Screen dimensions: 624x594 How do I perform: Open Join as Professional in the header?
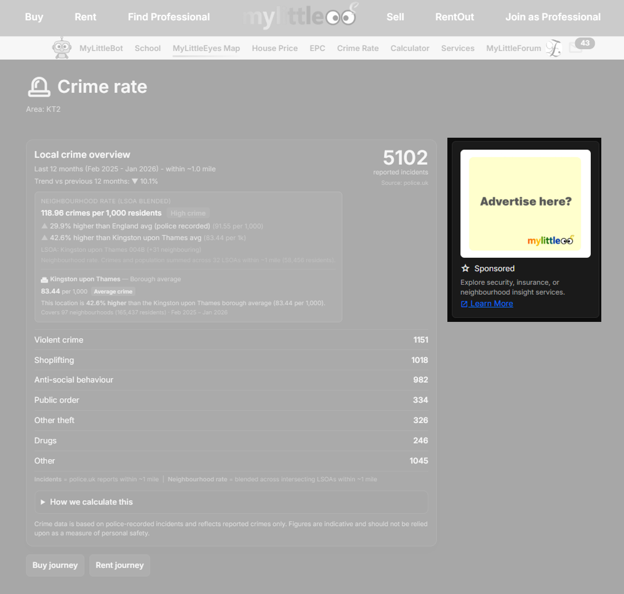[x=553, y=17]
